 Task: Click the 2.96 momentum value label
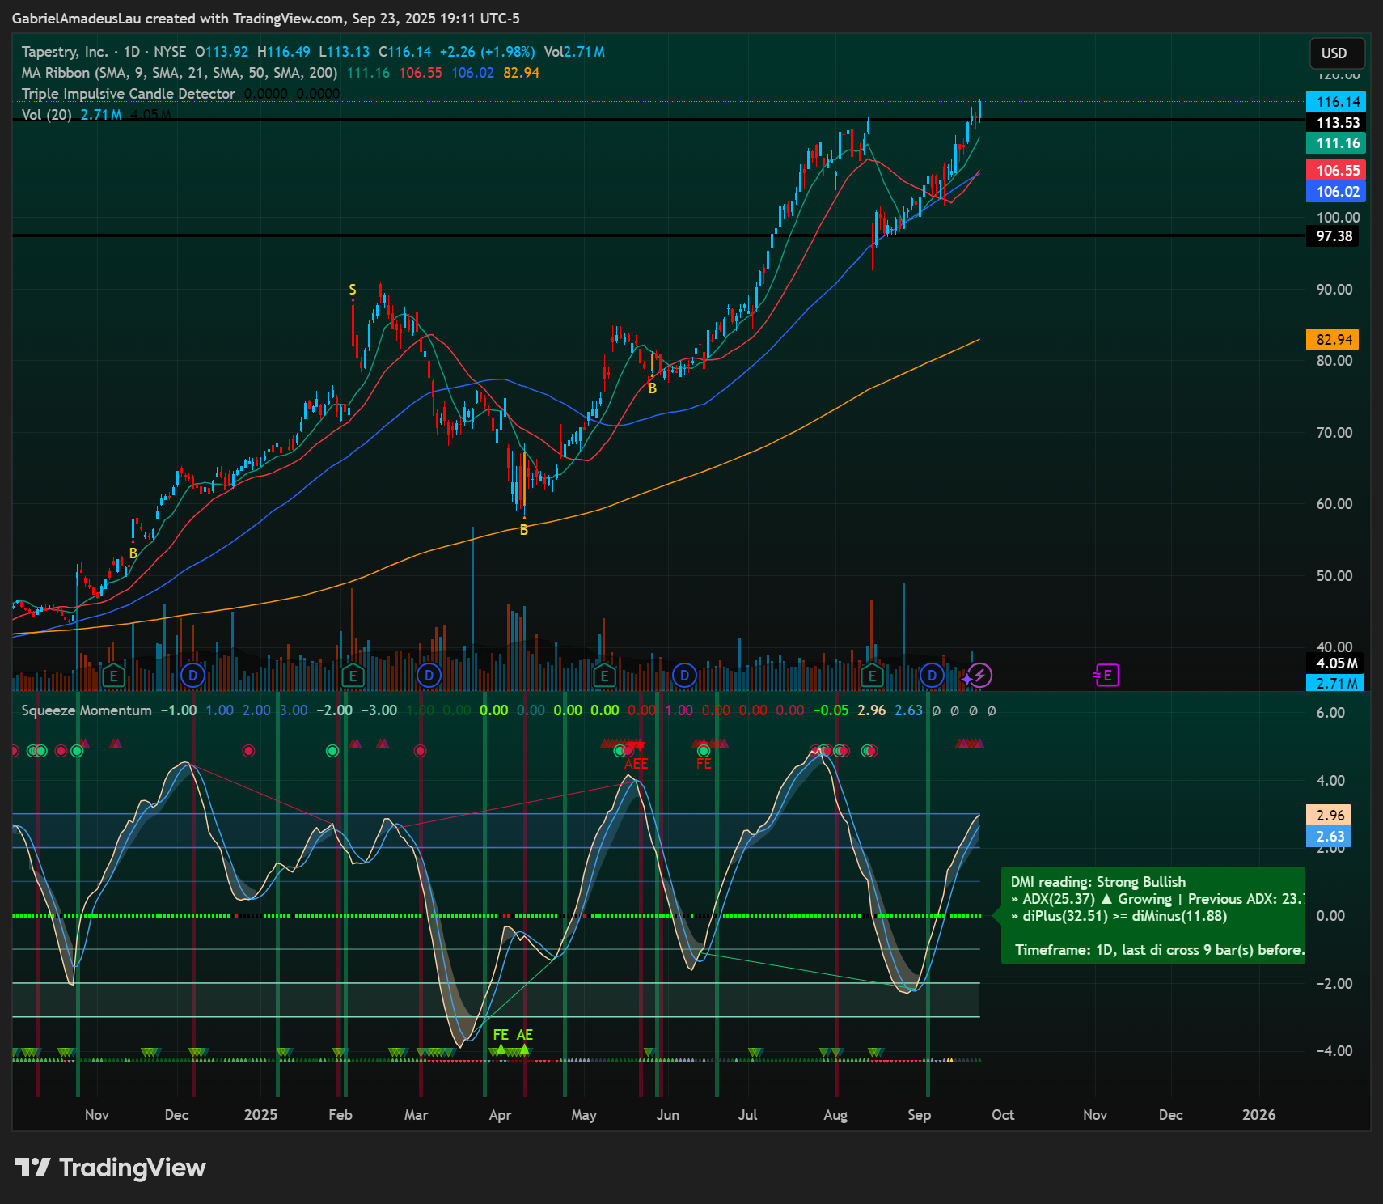(1329, 816)
